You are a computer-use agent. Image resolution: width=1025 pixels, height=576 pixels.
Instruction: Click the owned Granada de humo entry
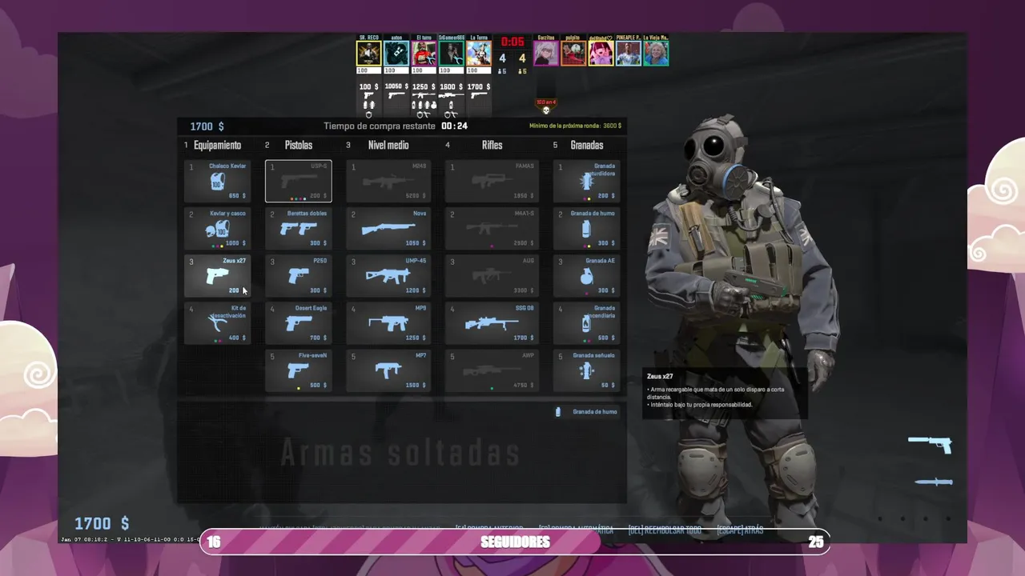point(586,412)
